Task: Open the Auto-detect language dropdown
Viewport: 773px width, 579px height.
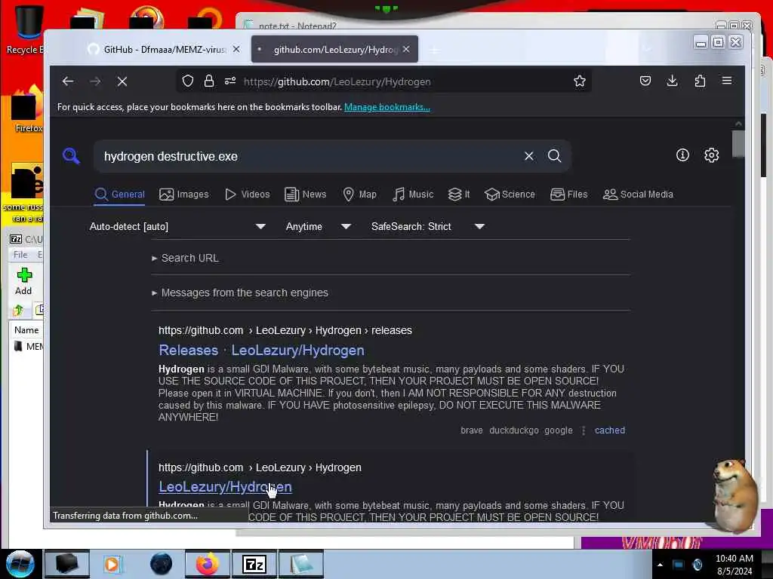Action: coord(177,226)
